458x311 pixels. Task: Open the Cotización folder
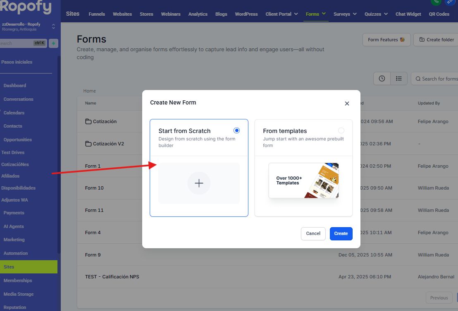[104, 121]
